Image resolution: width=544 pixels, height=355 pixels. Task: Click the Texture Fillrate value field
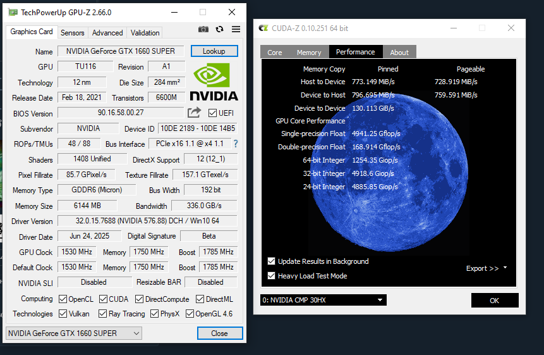(x=205, y=175)
